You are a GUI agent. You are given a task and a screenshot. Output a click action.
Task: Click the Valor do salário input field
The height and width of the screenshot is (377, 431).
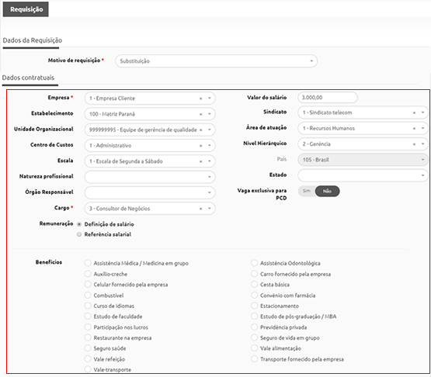(x=328, y=98)
